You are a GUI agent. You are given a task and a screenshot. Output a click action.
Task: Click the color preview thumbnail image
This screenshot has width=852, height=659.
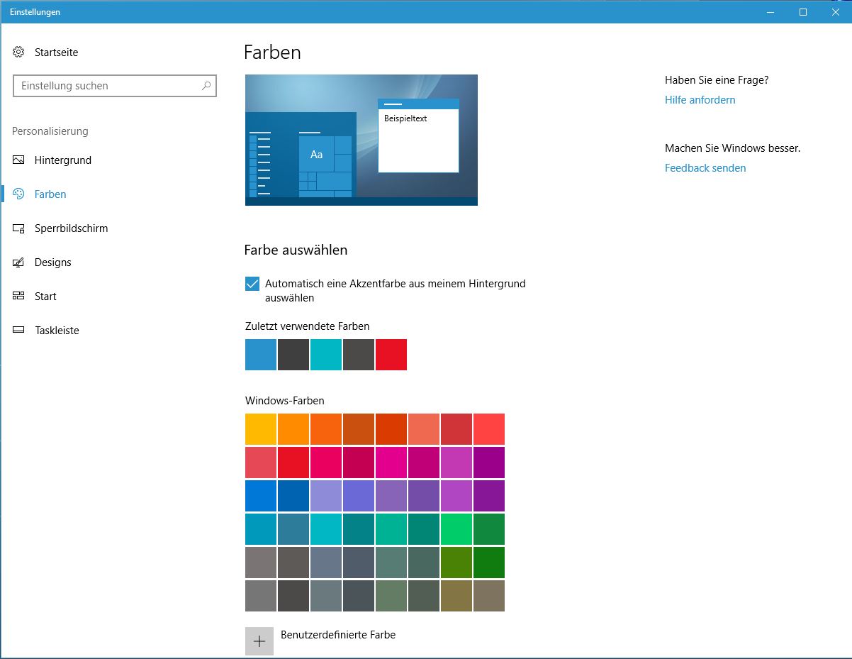[x=361, y=140]
